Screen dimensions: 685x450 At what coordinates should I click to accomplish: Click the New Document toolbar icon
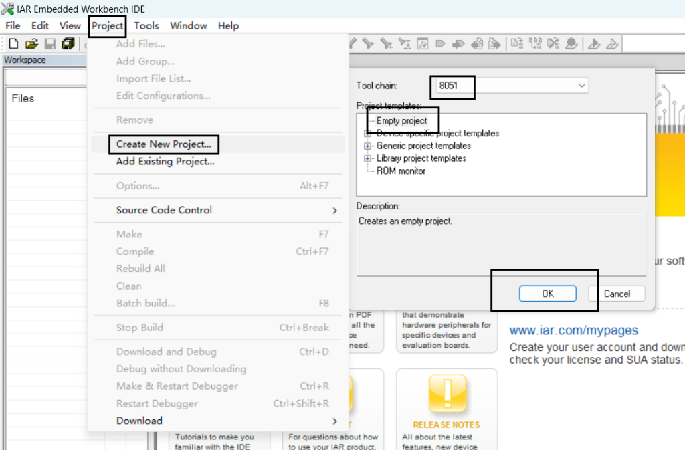13,44
